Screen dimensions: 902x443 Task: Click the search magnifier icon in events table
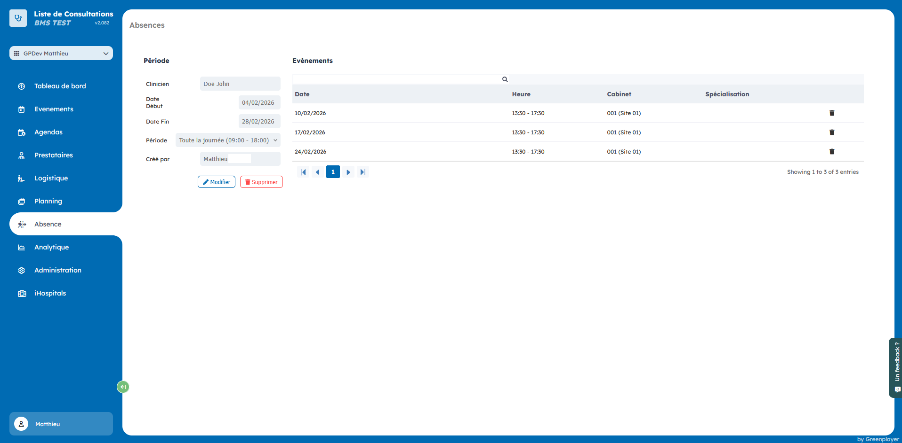point(505,79)
